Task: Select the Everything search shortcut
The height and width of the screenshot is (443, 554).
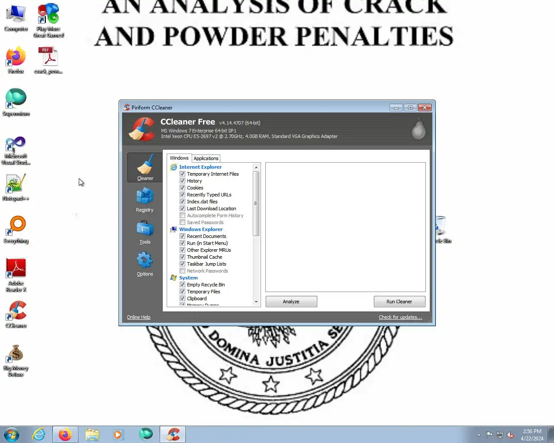Action: click(x=16, y=230)
